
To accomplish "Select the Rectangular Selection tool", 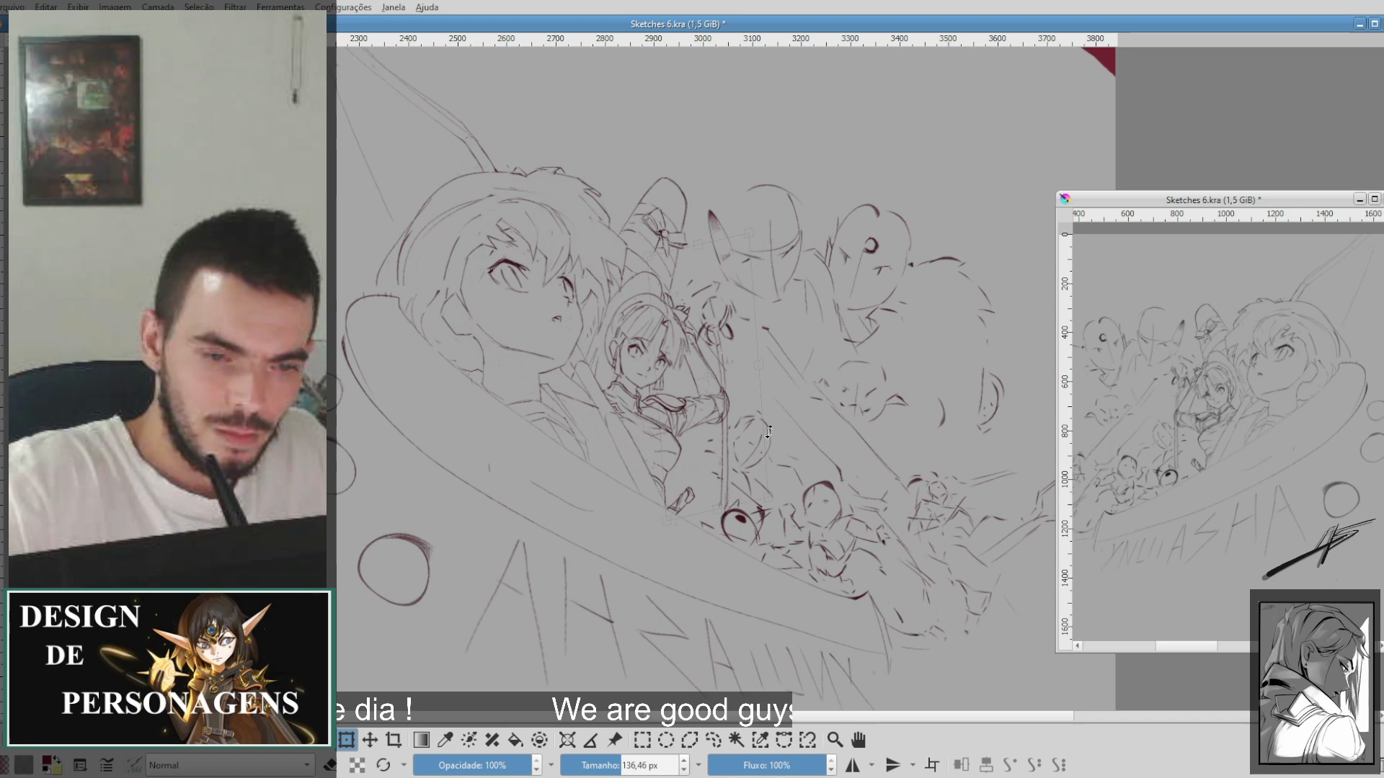I will tap(642, 740).
